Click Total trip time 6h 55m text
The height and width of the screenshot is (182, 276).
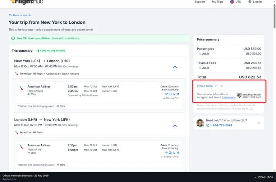(41, 106)
